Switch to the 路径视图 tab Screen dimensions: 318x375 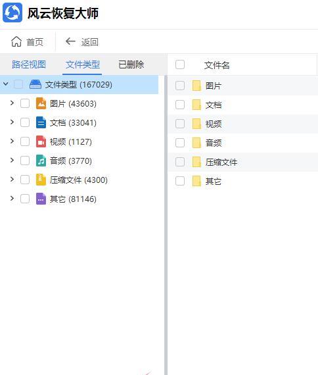[x=29, y=64]
